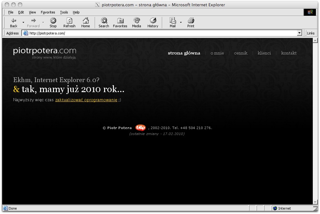Open the address bar dropdown list
The width and height of the screenshot is (320, 214).
[x=299, y=33]
